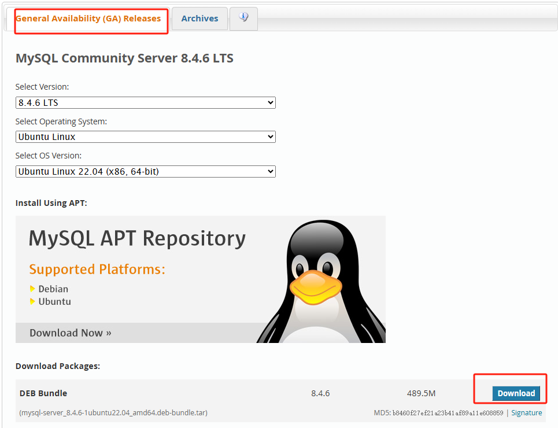
Task: Click Download Now in APT Repository banner
Action: (x=71, y=333)
